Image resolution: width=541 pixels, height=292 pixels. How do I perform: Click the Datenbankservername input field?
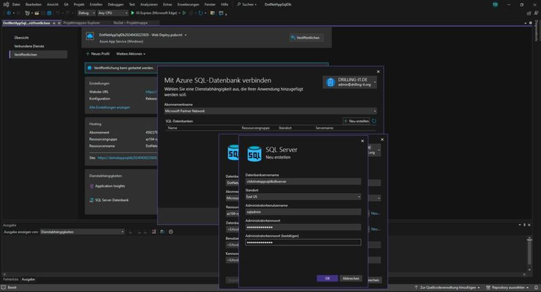click(x=303, y=181)
